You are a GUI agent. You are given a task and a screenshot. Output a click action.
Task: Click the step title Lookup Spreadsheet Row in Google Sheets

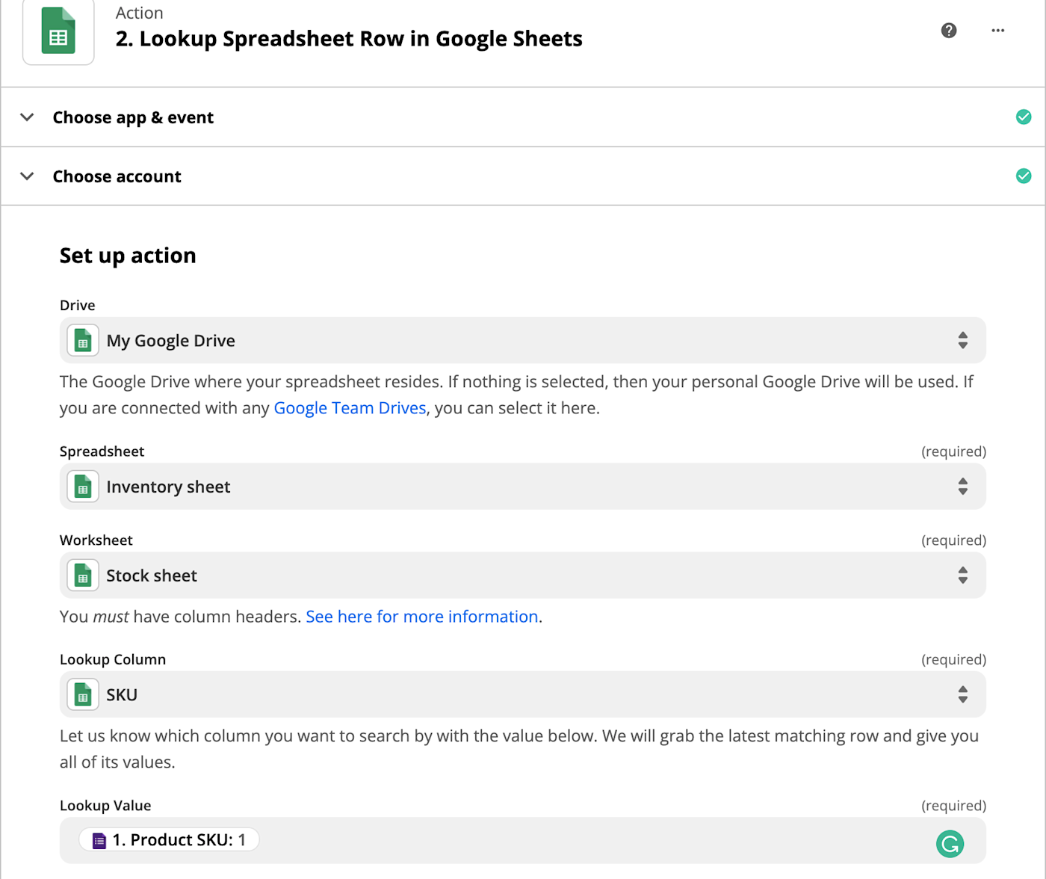(349, 39)
